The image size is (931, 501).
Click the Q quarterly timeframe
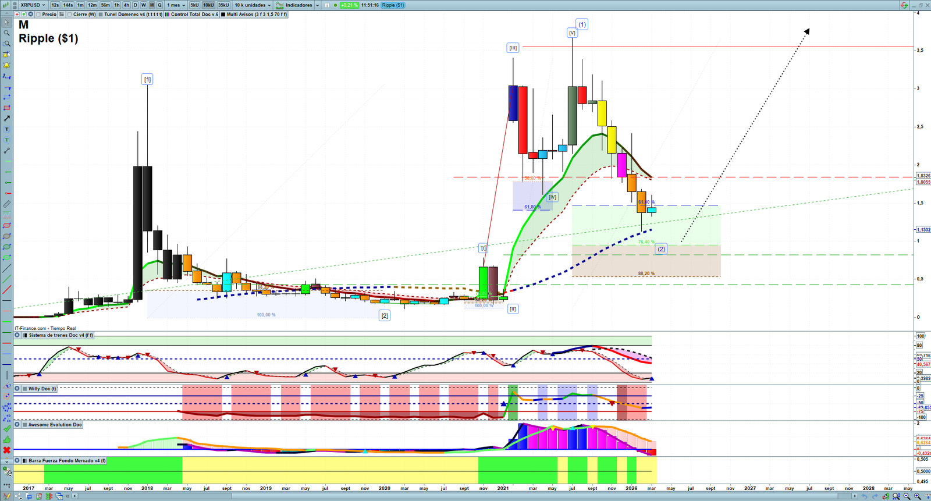pos(159,5)
